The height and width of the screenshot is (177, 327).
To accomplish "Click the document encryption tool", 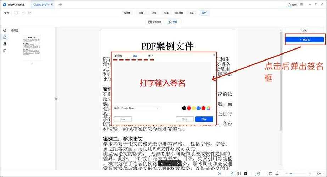I will 154,22.
